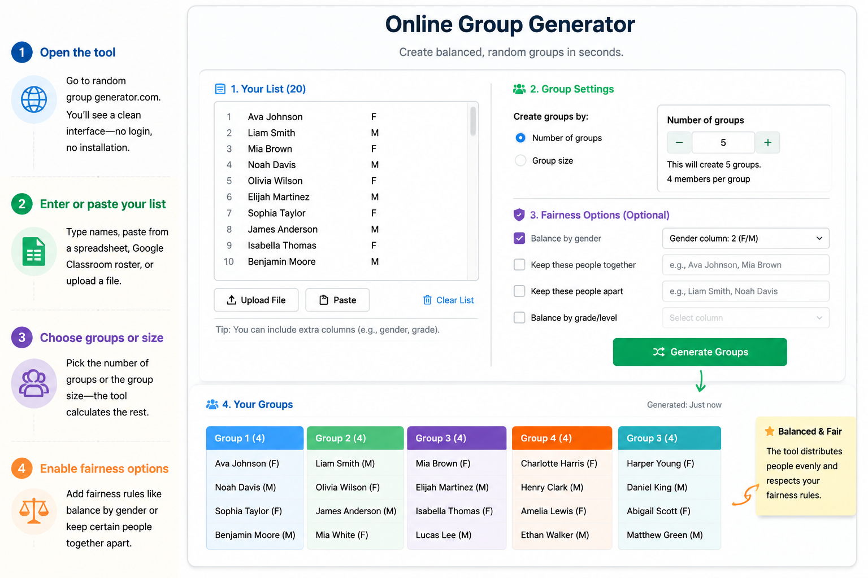Image resolution: width=868 pixels, height=578 pixels.
Task: Click the Choose groups or size heading
Action: pyautogui.click(x=102, y=338)
